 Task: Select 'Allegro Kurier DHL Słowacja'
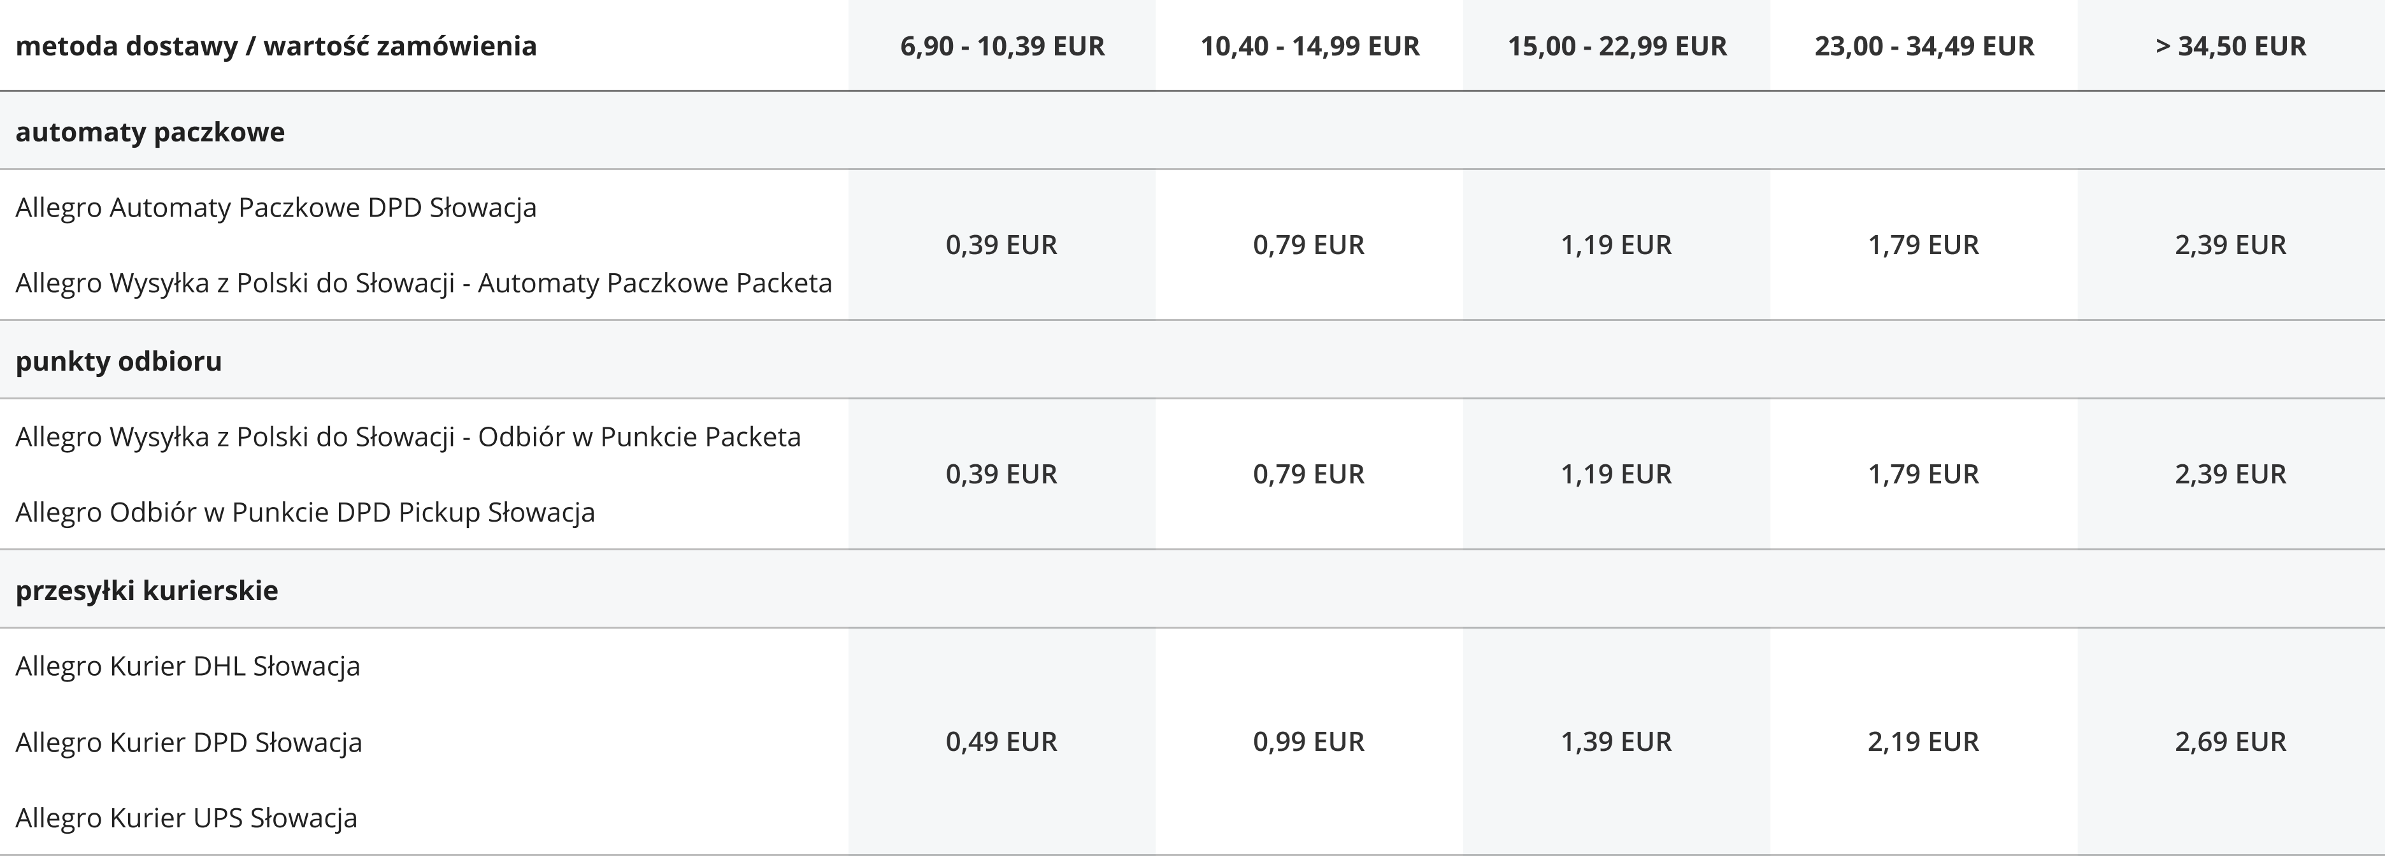pyautogui.click(x=188, y=666)
